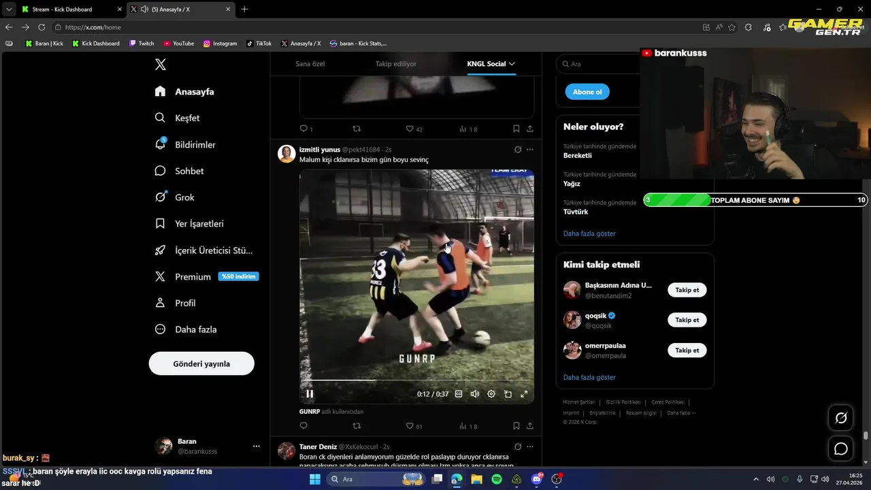The image size is (871, 490).
Task: Open İçerik Üreticisi Stüdyosu
Action: (x=203, y=250)
